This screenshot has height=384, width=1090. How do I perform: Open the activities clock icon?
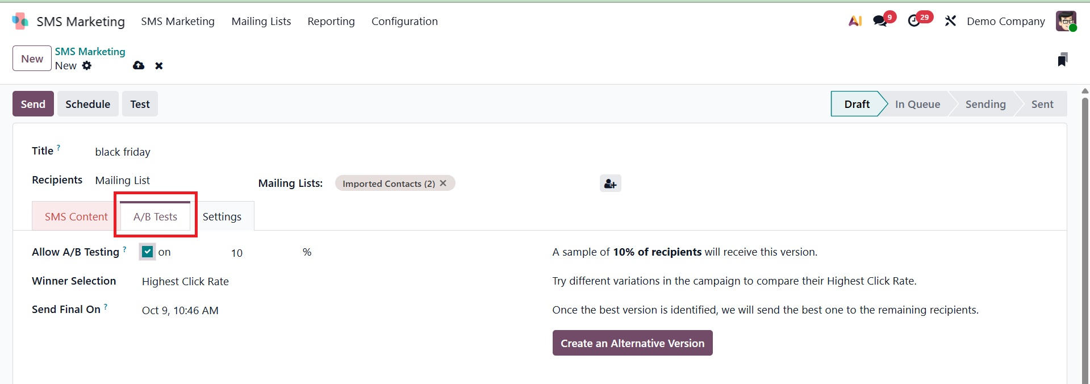point(914,21)
